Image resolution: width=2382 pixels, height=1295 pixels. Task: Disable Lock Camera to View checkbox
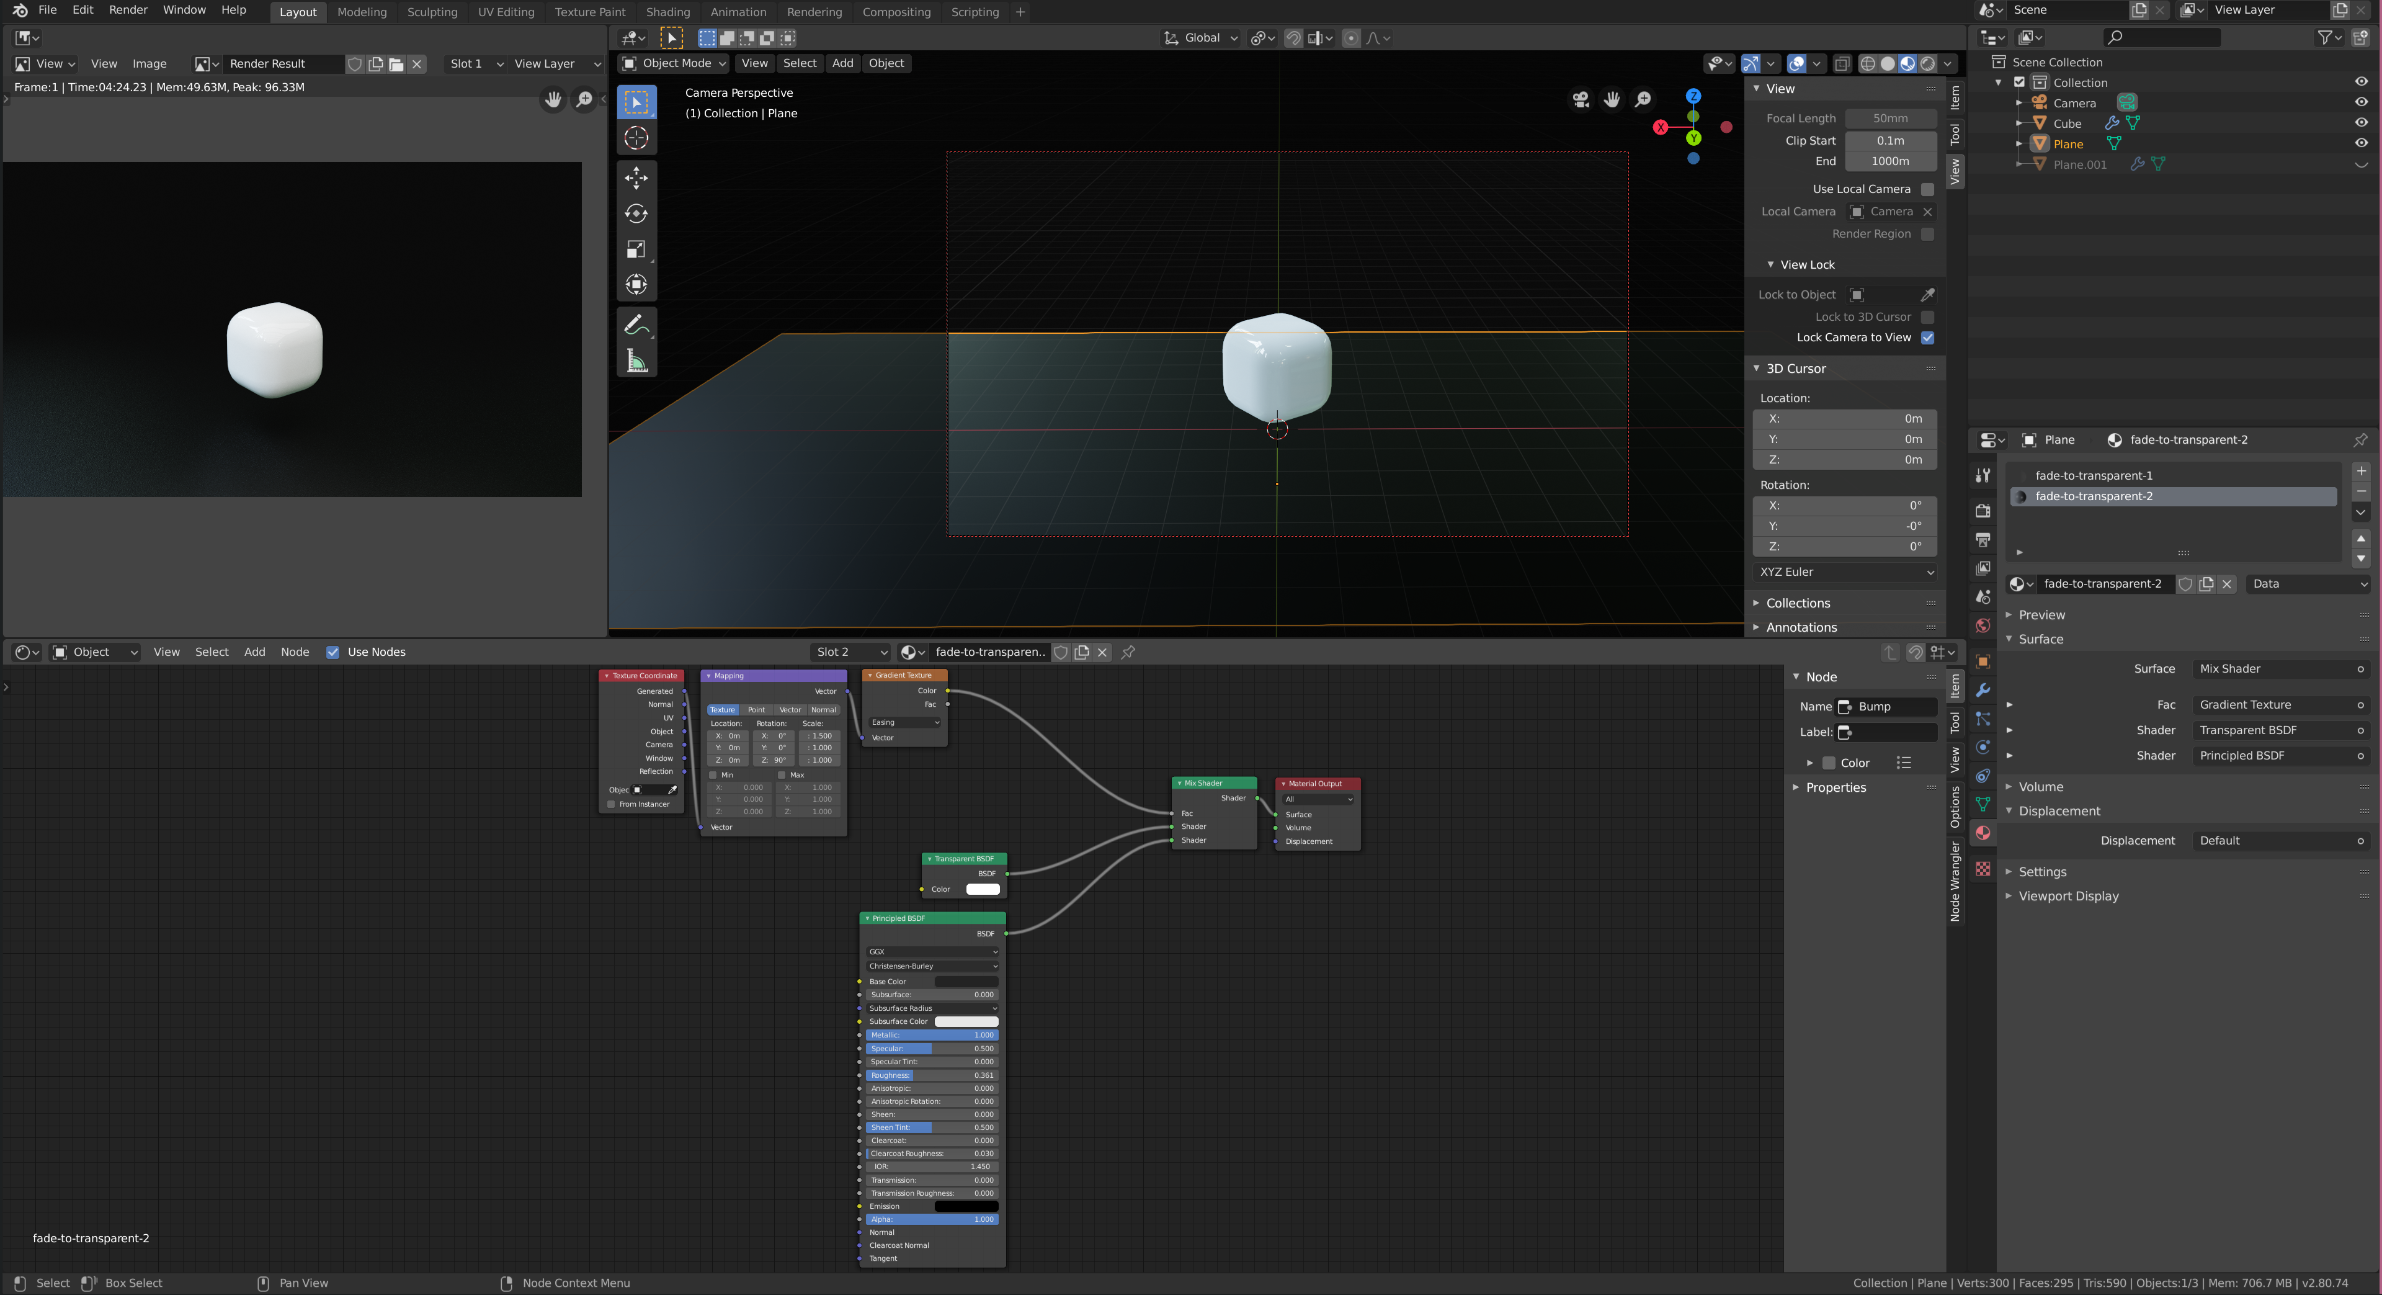click(1928, 338)
